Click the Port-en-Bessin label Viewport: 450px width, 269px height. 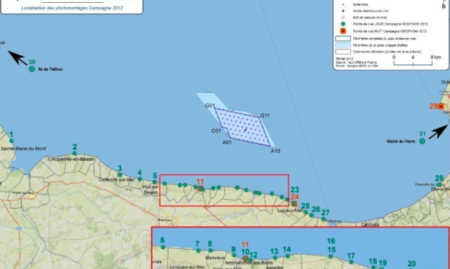tap(151, 190)
